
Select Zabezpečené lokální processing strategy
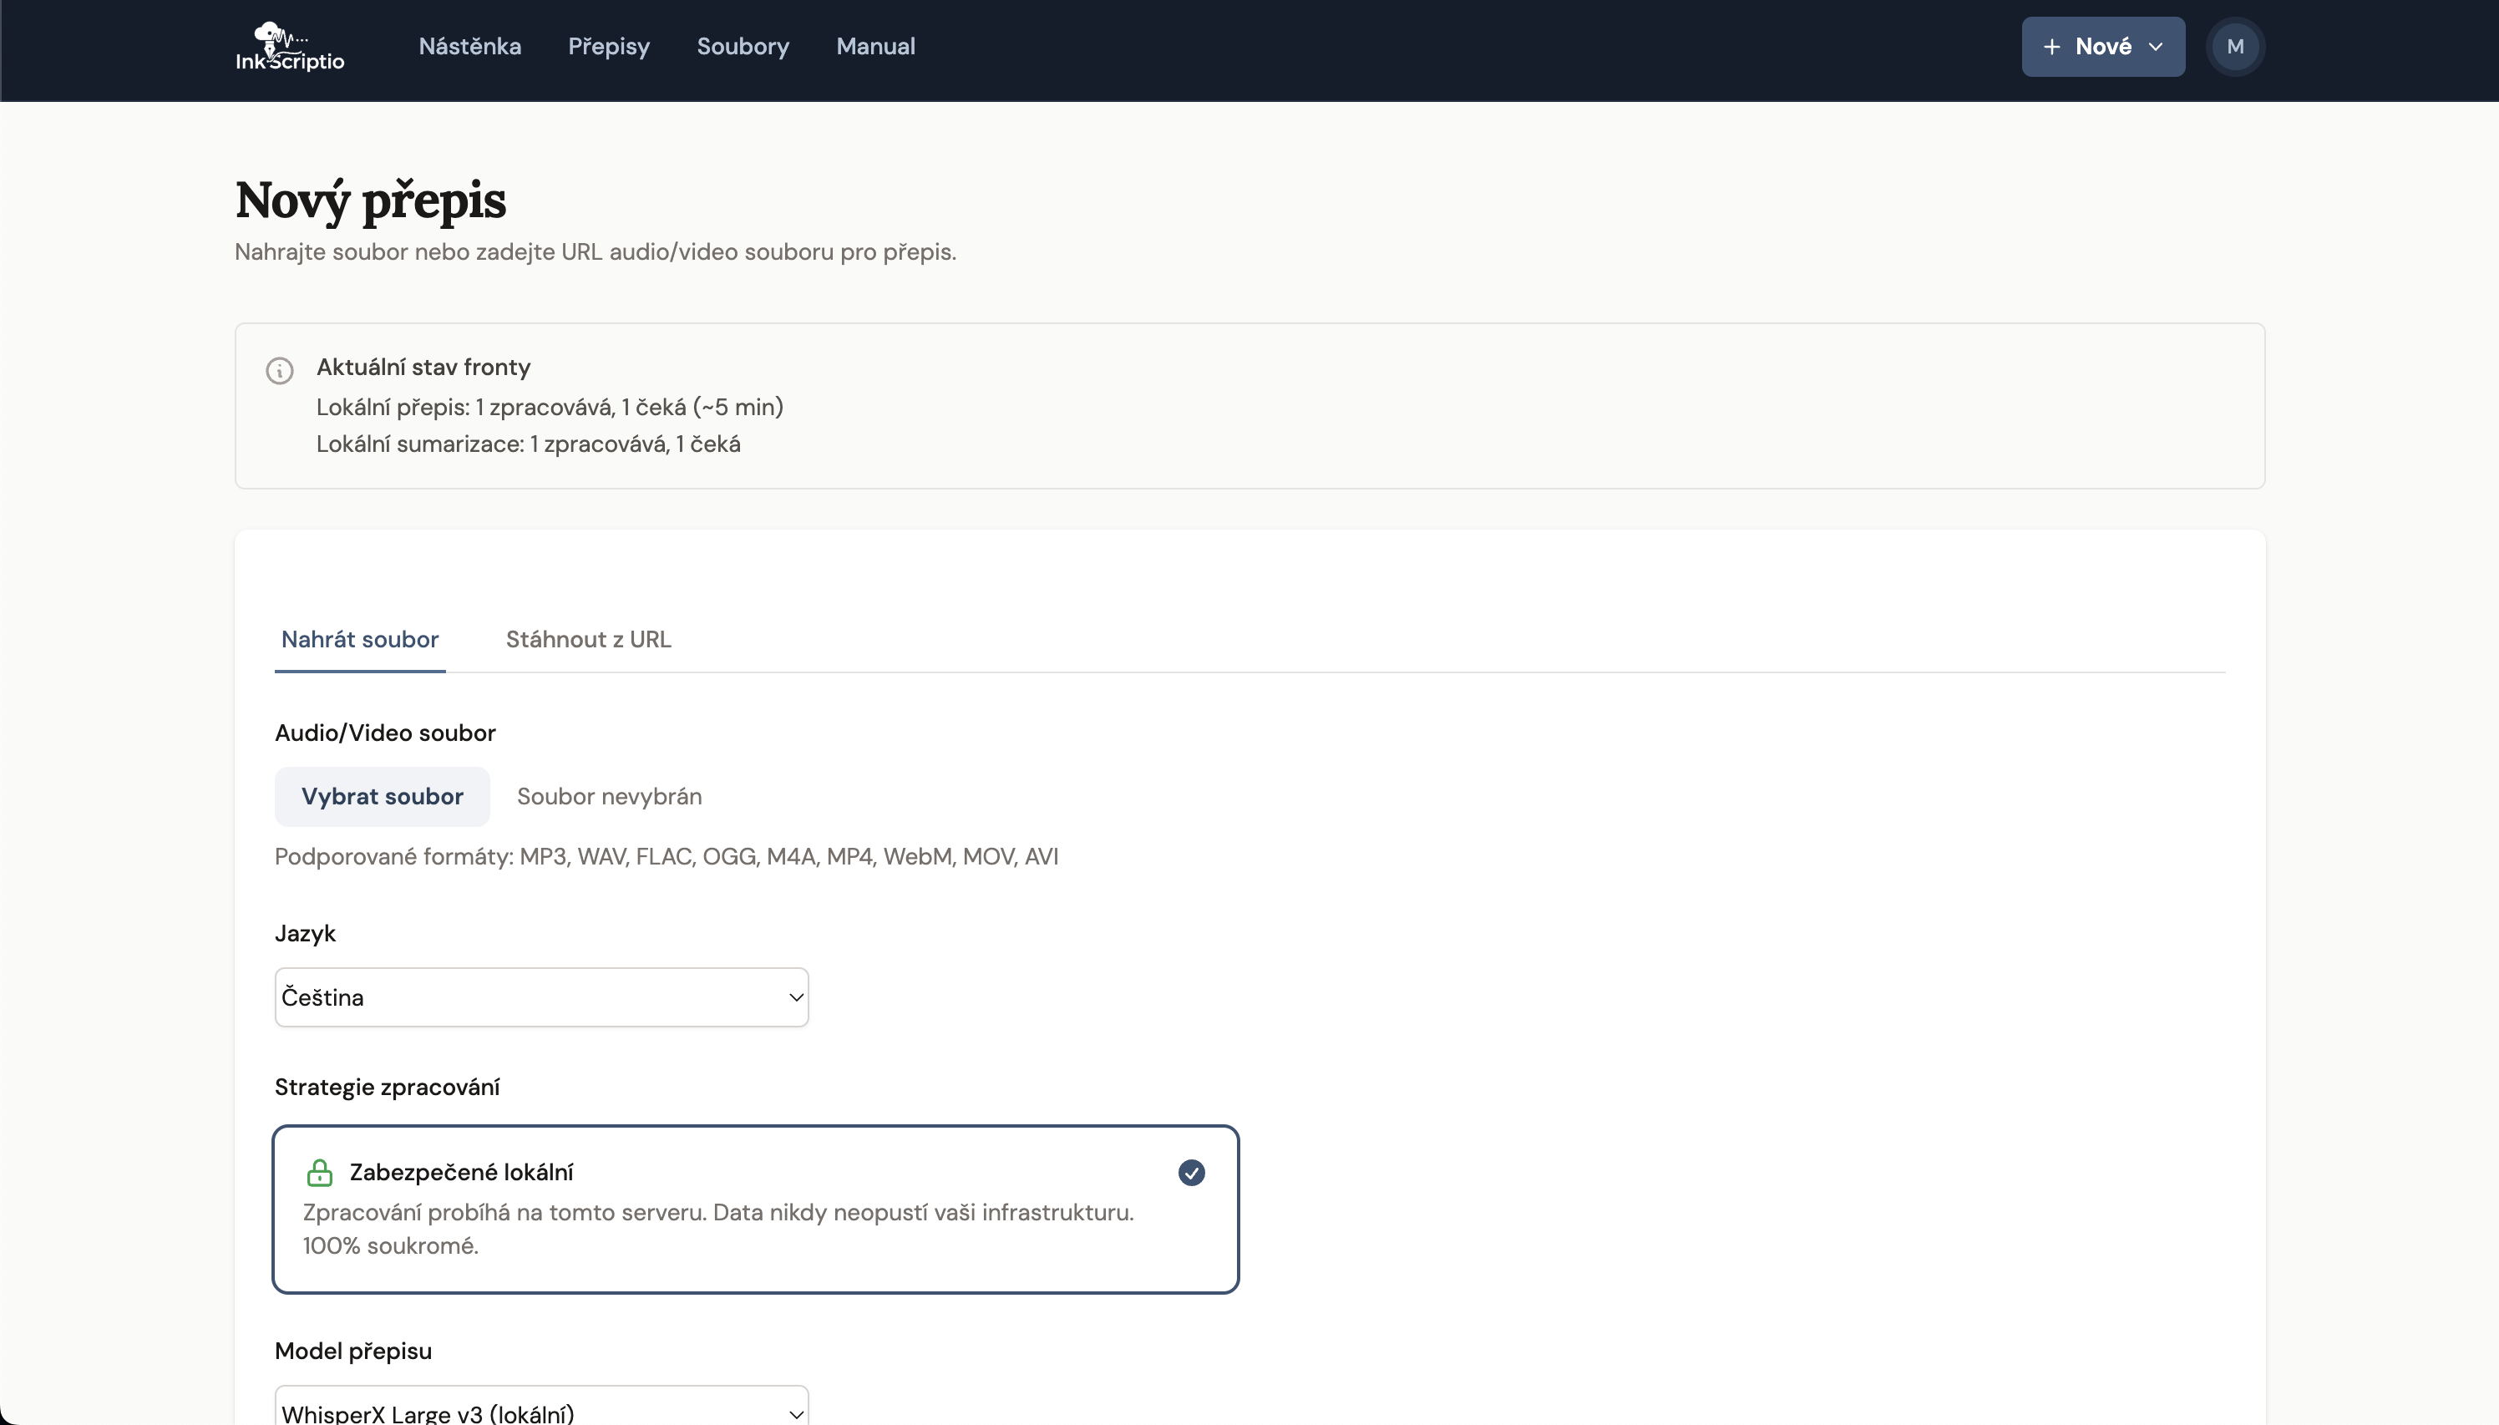(x=755, y=1209)
